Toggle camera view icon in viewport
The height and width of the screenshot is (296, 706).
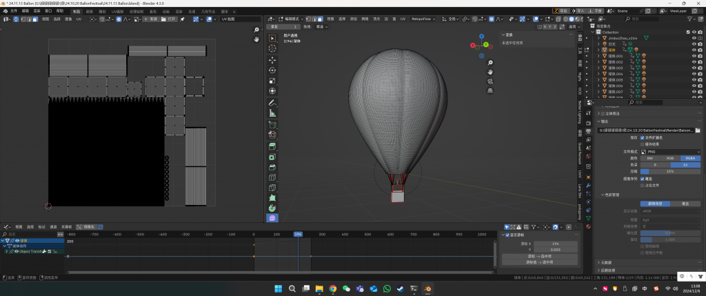coord(490,80)
